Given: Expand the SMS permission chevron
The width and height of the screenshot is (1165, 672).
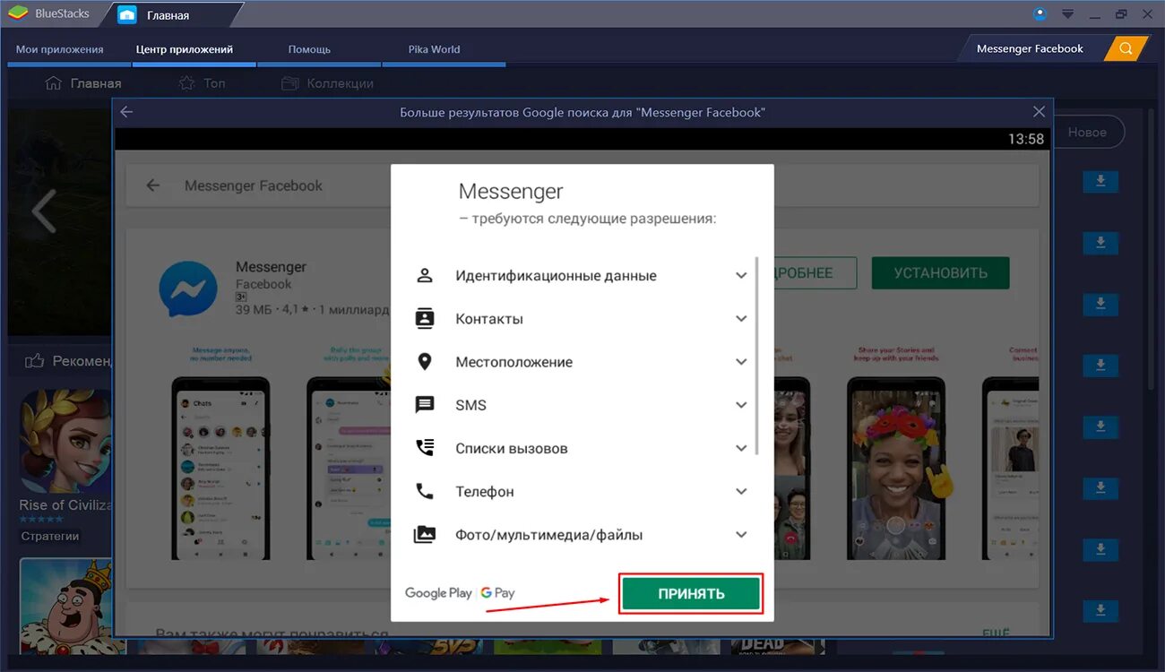Looking at the screenshot, I should 741,405.
